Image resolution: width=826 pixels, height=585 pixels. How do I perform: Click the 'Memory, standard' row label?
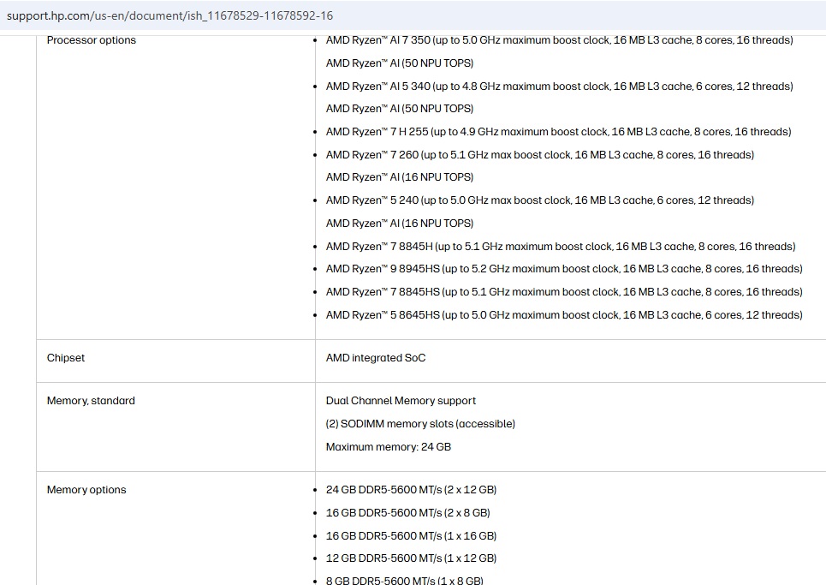click(91, 401)
